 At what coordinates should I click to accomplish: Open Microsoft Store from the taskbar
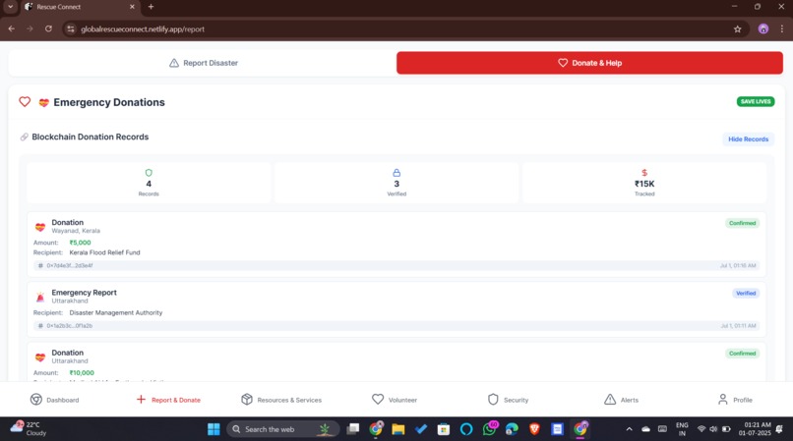444,429
